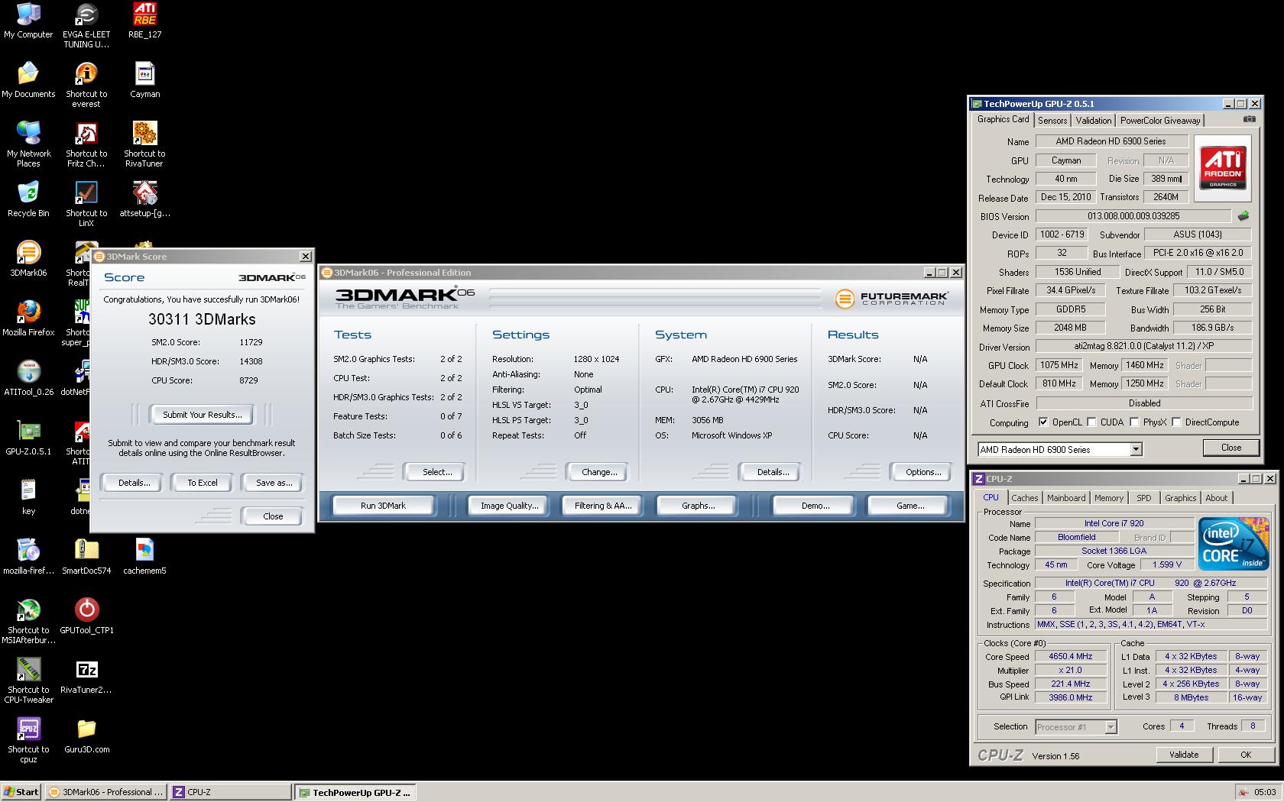Viewport: 1284px width, 802px height.
Task: Toggle DirectCompute checkbox in GPU-Z
Action: coord(1176,422)
